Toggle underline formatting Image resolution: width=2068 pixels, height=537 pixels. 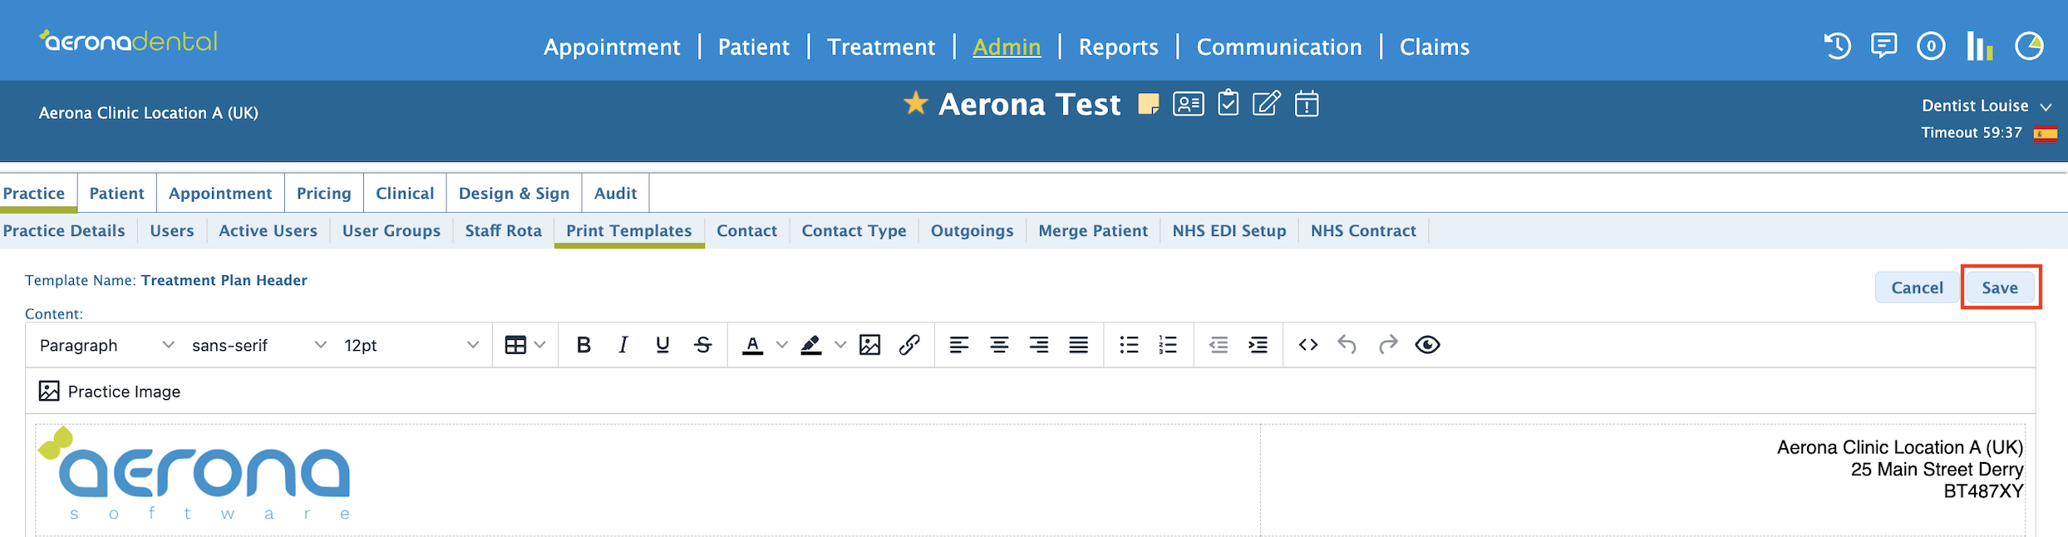[x=662, y=345]
